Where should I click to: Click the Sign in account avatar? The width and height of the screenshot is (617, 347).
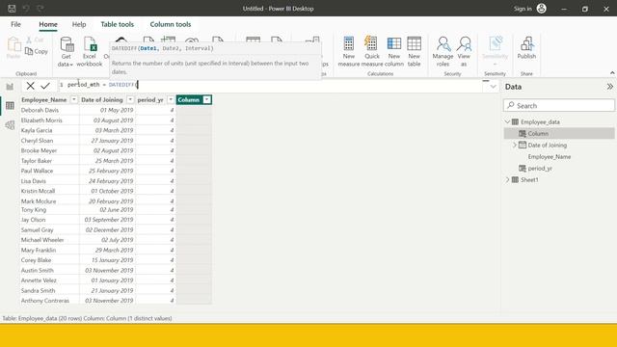[542, 9]
